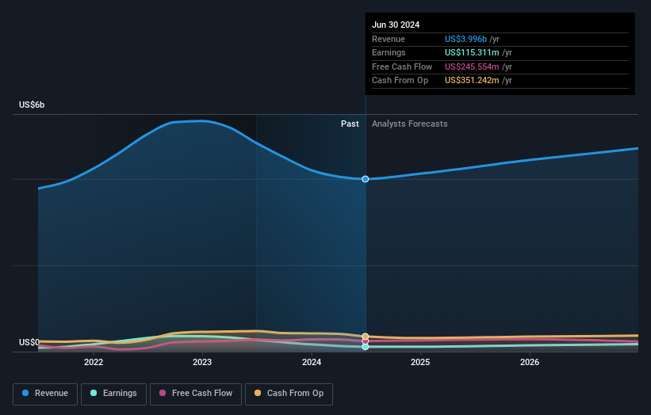Click the US$351.242m cash from op value

472,81
